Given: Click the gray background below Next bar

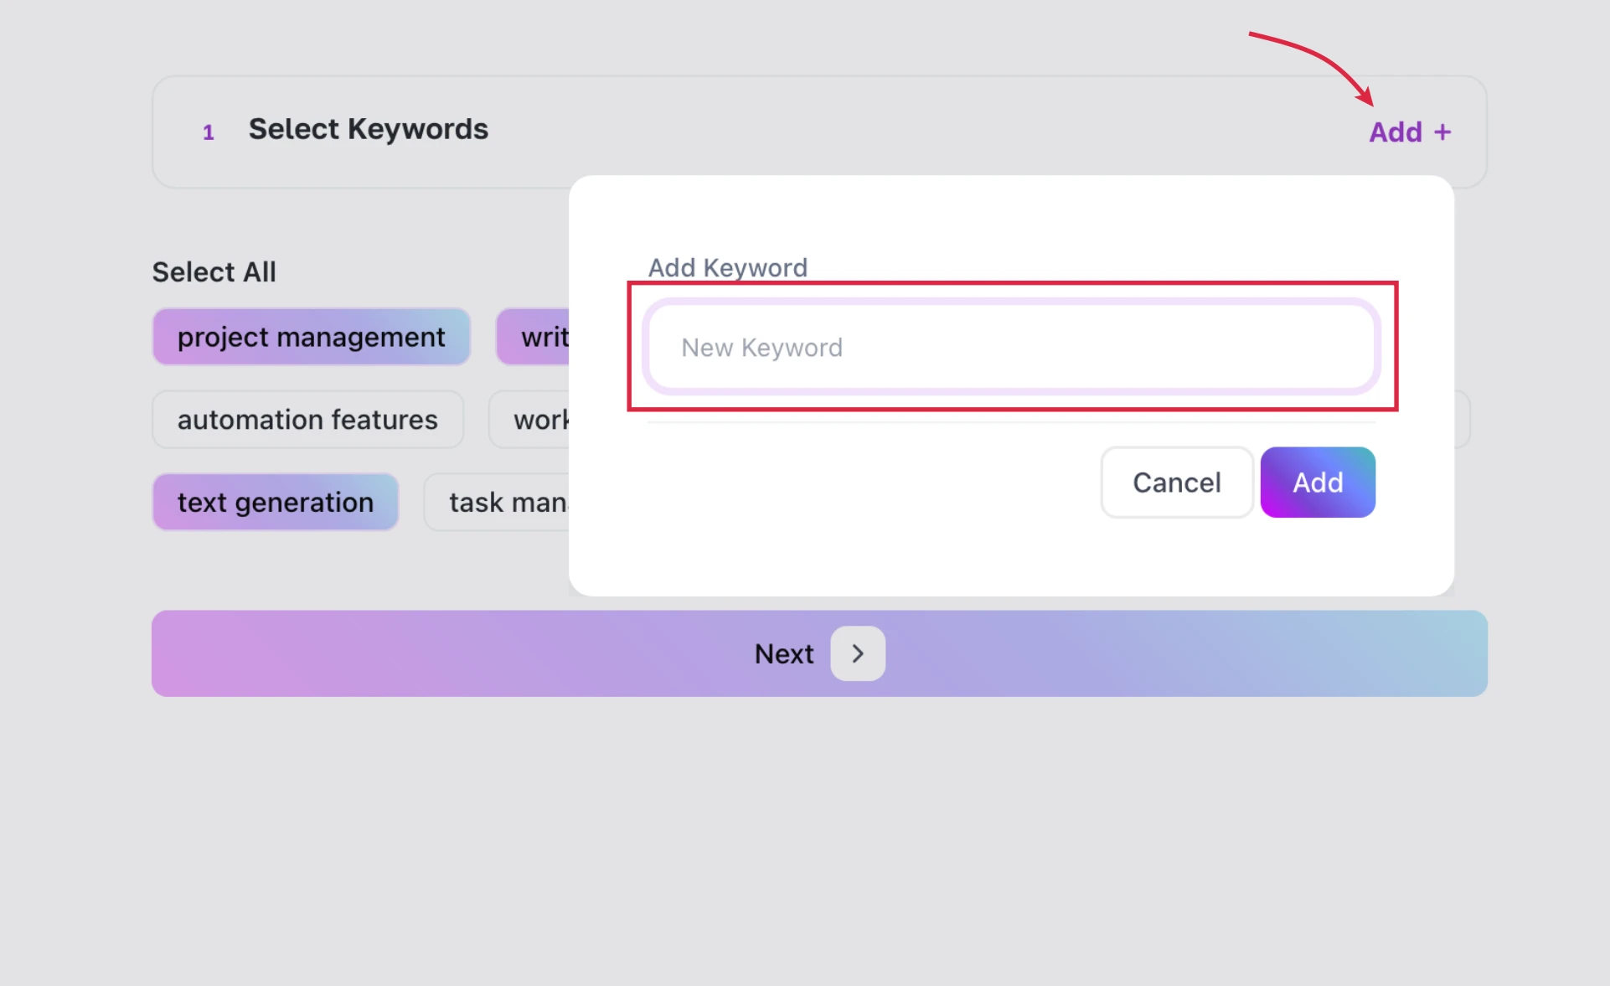Looking at the screenshot, I should pos(804,838).
